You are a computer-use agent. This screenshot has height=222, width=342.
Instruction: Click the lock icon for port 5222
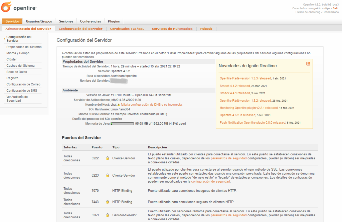click(107, 158)
